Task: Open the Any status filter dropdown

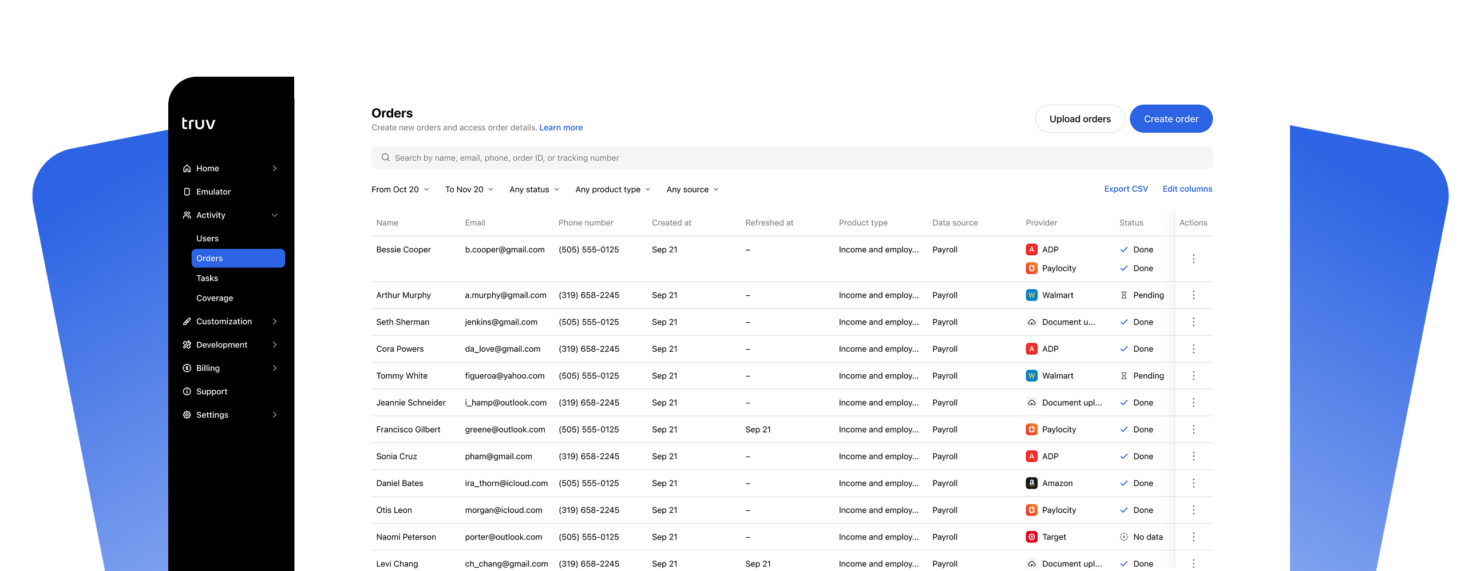Action: pyautogui.click(x=533, y=189)
